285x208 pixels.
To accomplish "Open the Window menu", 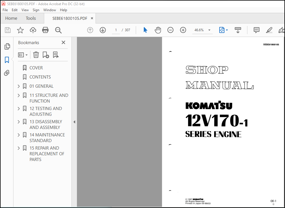I will [x=50, y=10].
